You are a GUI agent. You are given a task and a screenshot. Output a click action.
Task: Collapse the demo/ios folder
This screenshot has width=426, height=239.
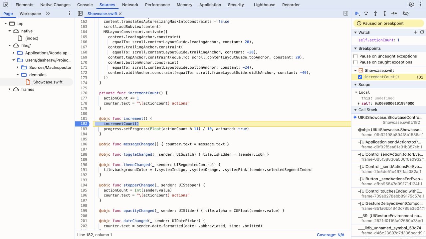(x=18, y=75)
